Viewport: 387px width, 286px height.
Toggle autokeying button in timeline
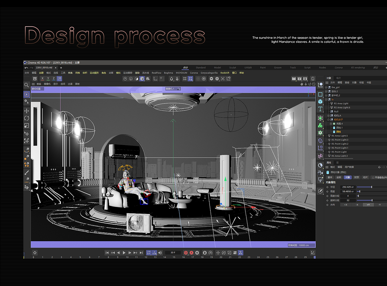(x=191, y=253)
